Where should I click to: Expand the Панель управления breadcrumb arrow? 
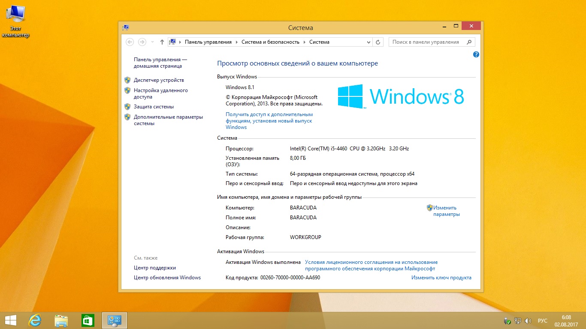(236, 42)
